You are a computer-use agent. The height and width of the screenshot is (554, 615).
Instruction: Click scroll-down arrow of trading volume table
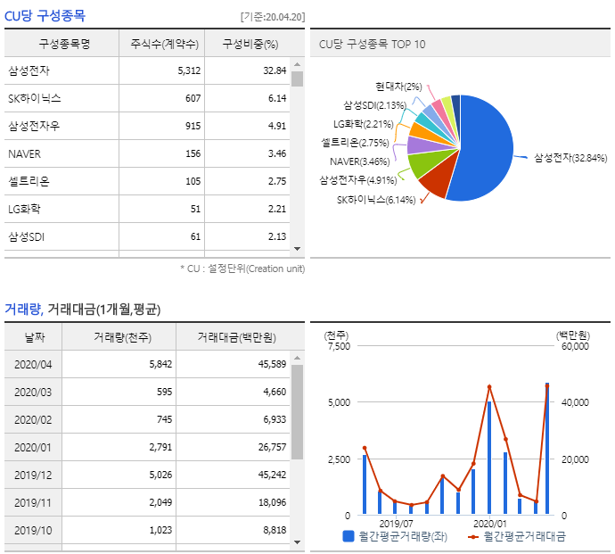tap(297, 542)
